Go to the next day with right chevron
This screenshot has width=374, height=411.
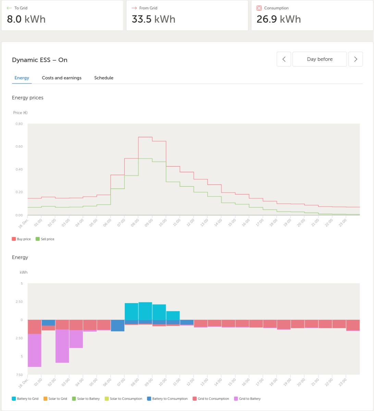(x=356, y=59)
